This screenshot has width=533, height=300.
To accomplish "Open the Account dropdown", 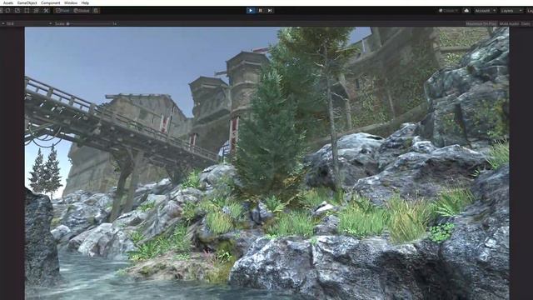I will [x=485, y=11].
